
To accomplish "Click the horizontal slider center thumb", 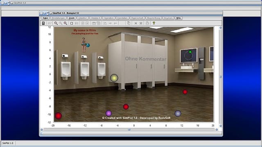I will point(129,129).
